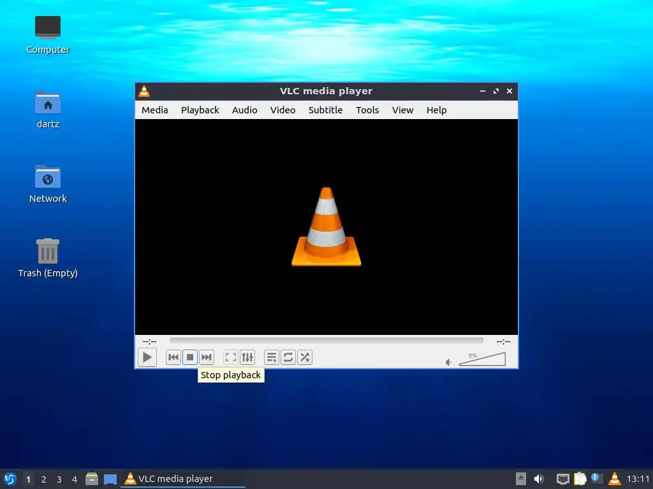The image size is (653, 489).
Task: Mute audio via the speaker icon in VLC
Action: click(448, 362)
